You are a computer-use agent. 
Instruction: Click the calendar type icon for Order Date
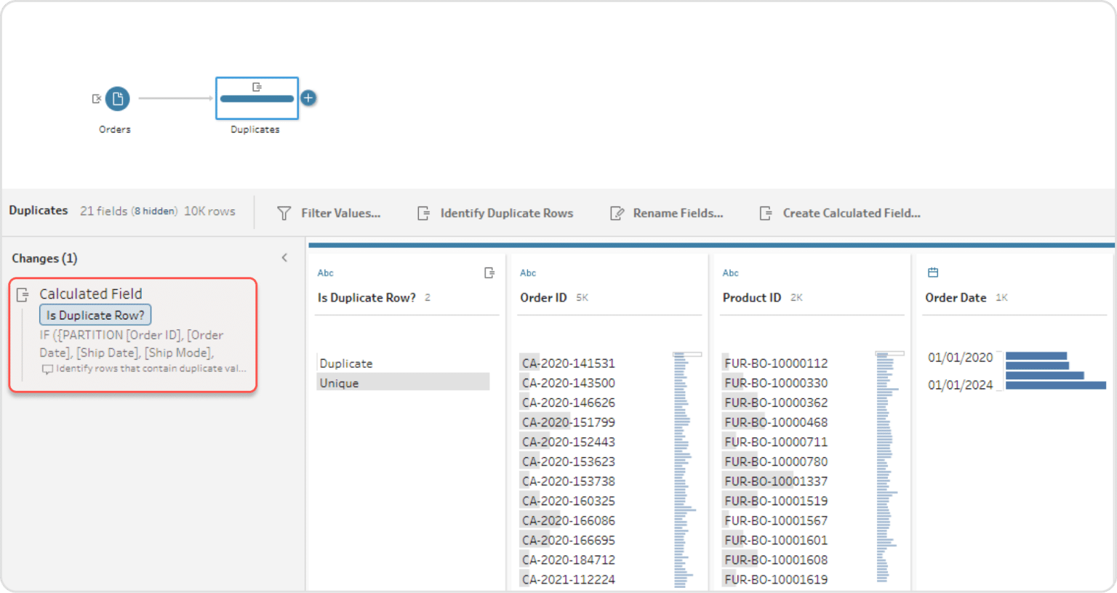pos(933,273)
